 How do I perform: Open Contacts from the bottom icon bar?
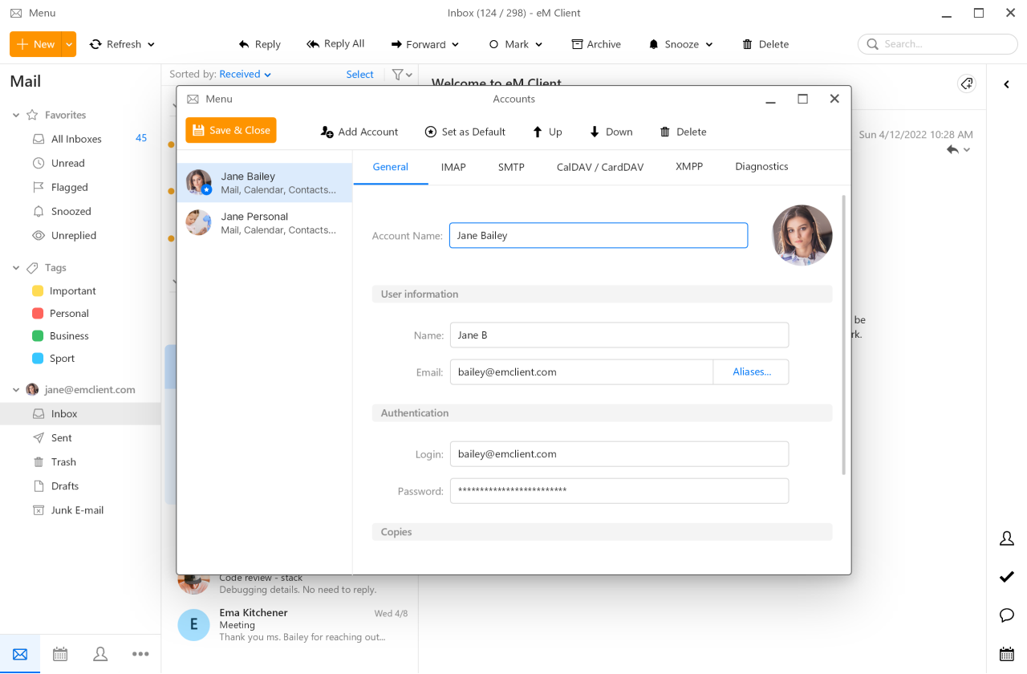tap(99, 654)
